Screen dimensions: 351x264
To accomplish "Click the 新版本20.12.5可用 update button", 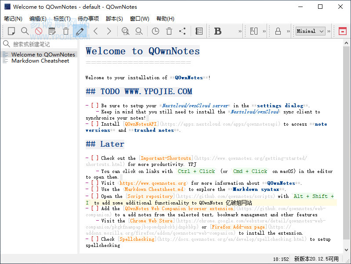I will [x=316, y=259].
